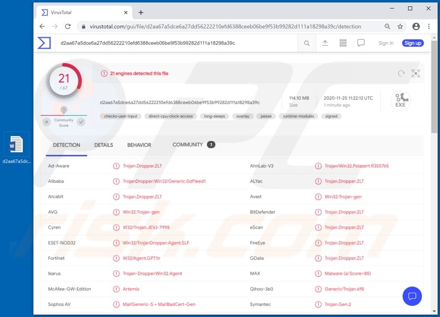Click the Malware (ai Score=85) MAX result
This screenshot has width=440, height=317.
[348, 274]
